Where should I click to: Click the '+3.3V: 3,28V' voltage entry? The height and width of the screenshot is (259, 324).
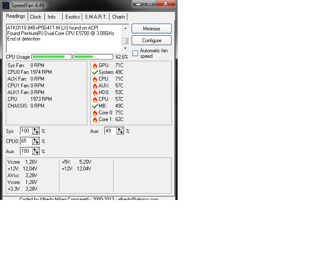[22, 189]
